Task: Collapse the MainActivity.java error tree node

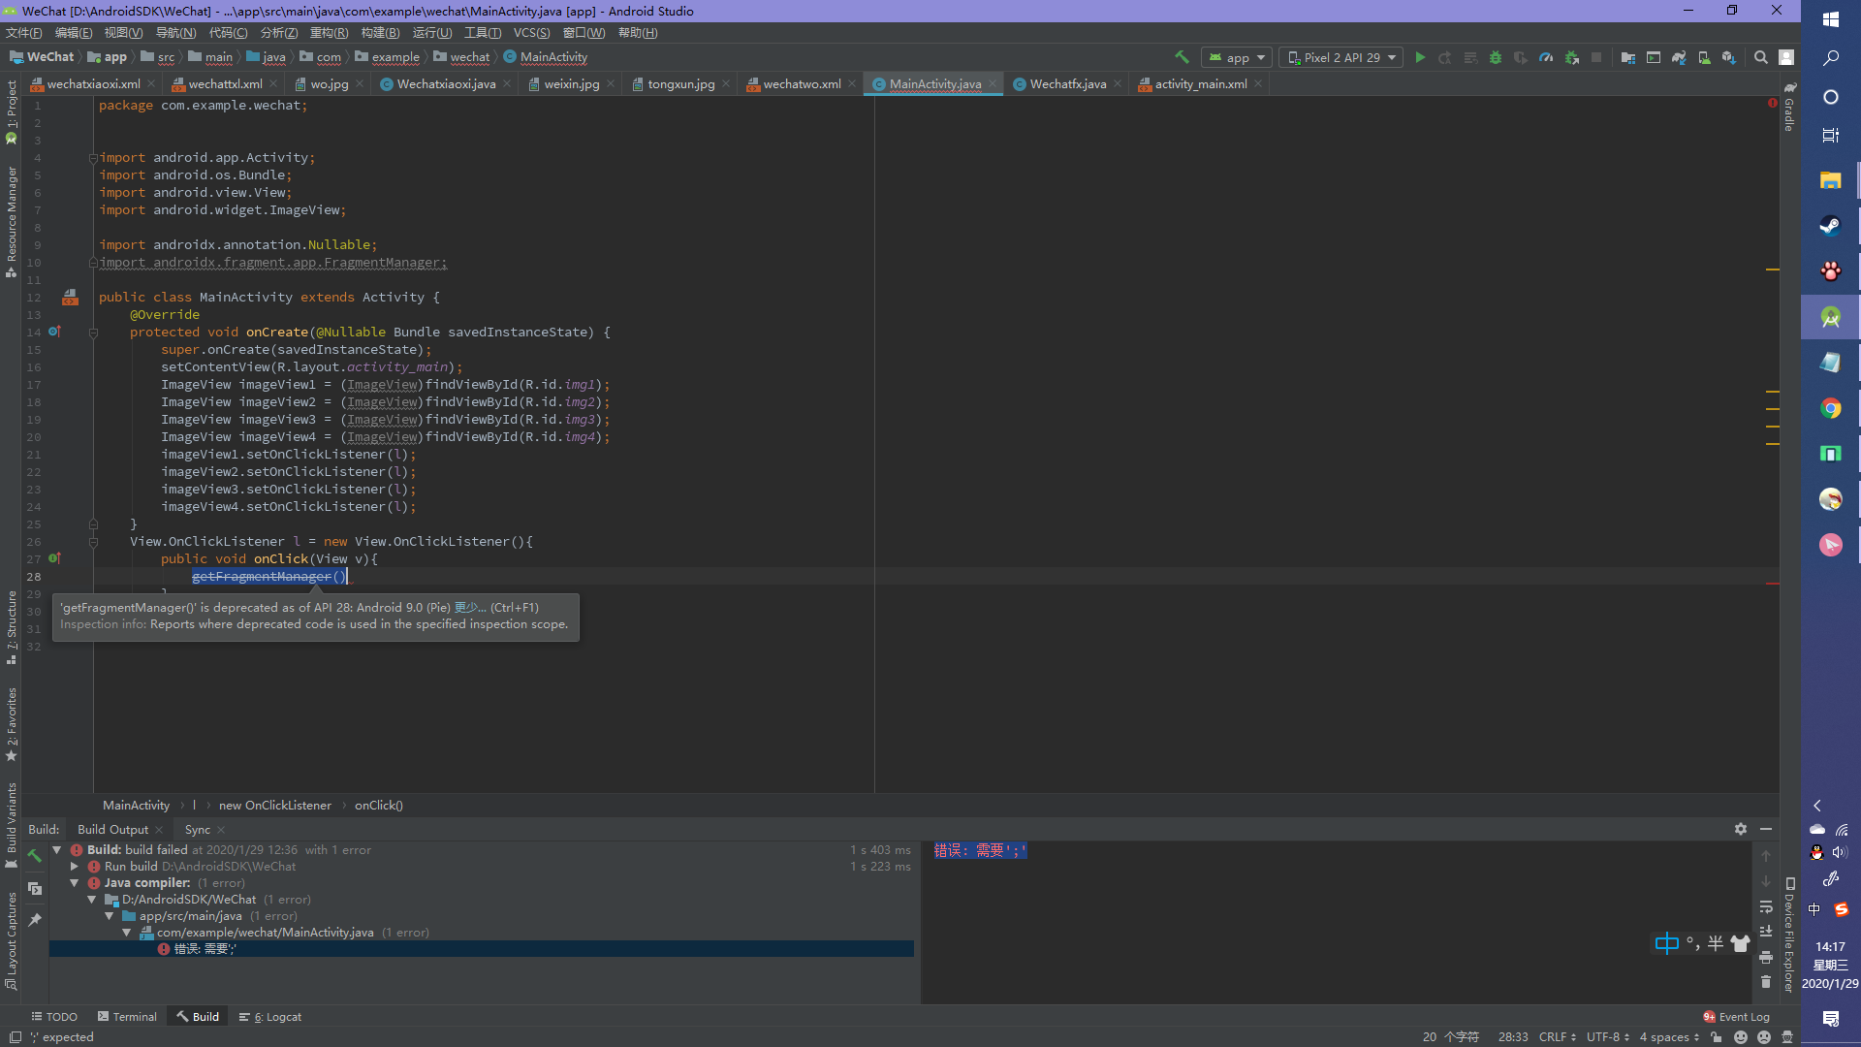Action: [127, 932]
